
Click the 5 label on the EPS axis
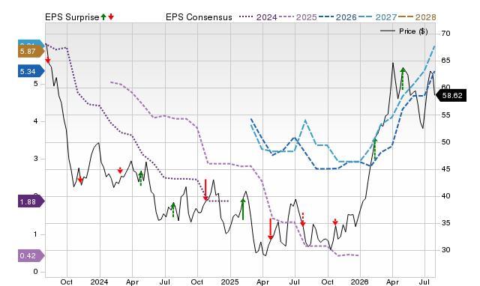coord(36,84)
